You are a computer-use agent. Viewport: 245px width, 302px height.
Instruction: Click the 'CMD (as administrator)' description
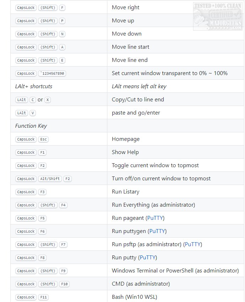[x=141, y=284]
